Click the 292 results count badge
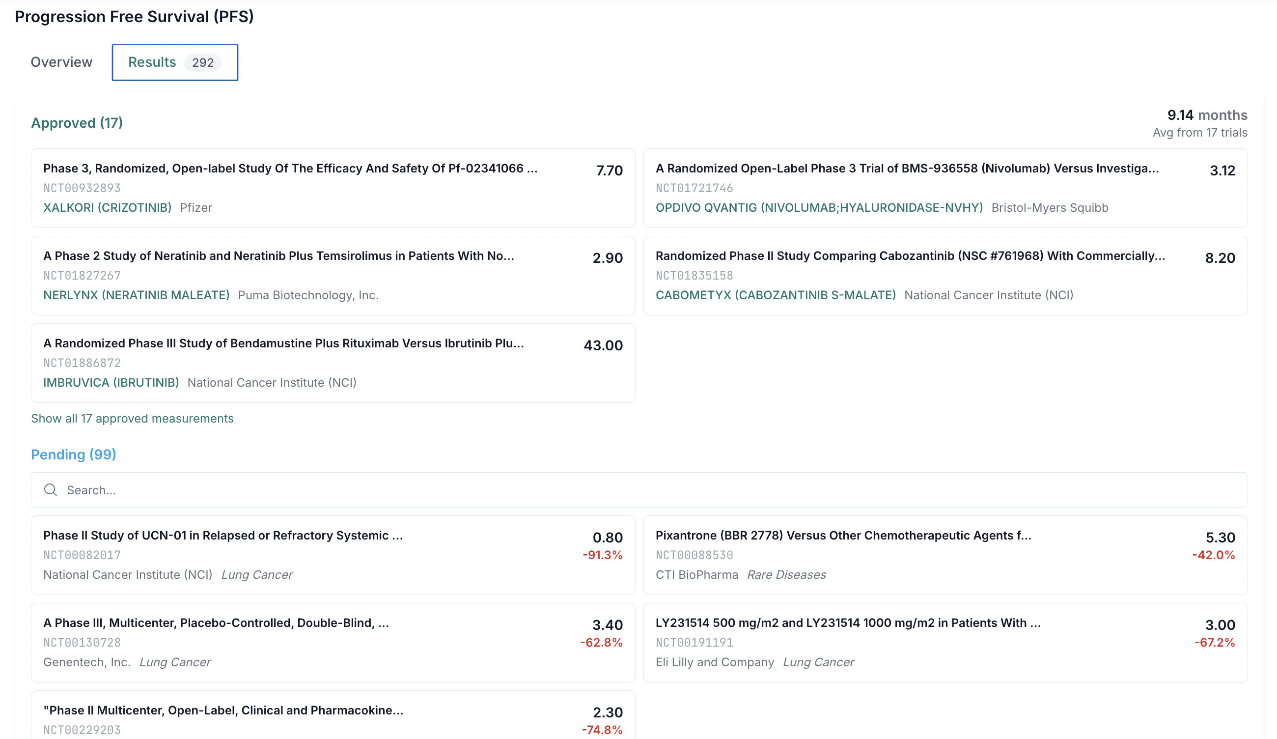 point(203,62)
